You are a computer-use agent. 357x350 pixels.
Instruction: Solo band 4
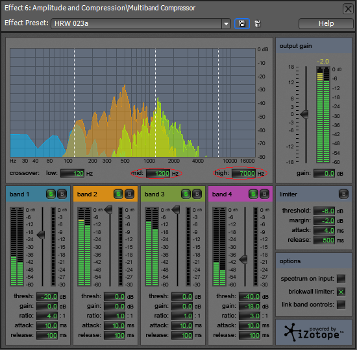[x=253, y=194]
